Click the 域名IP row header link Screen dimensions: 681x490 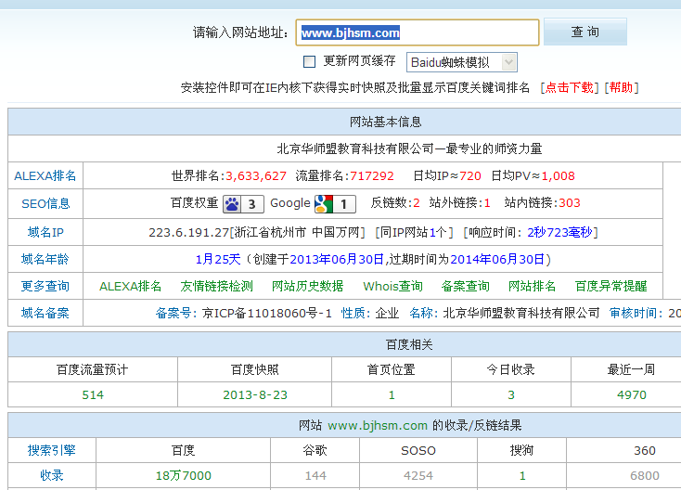tap(45, 232)
